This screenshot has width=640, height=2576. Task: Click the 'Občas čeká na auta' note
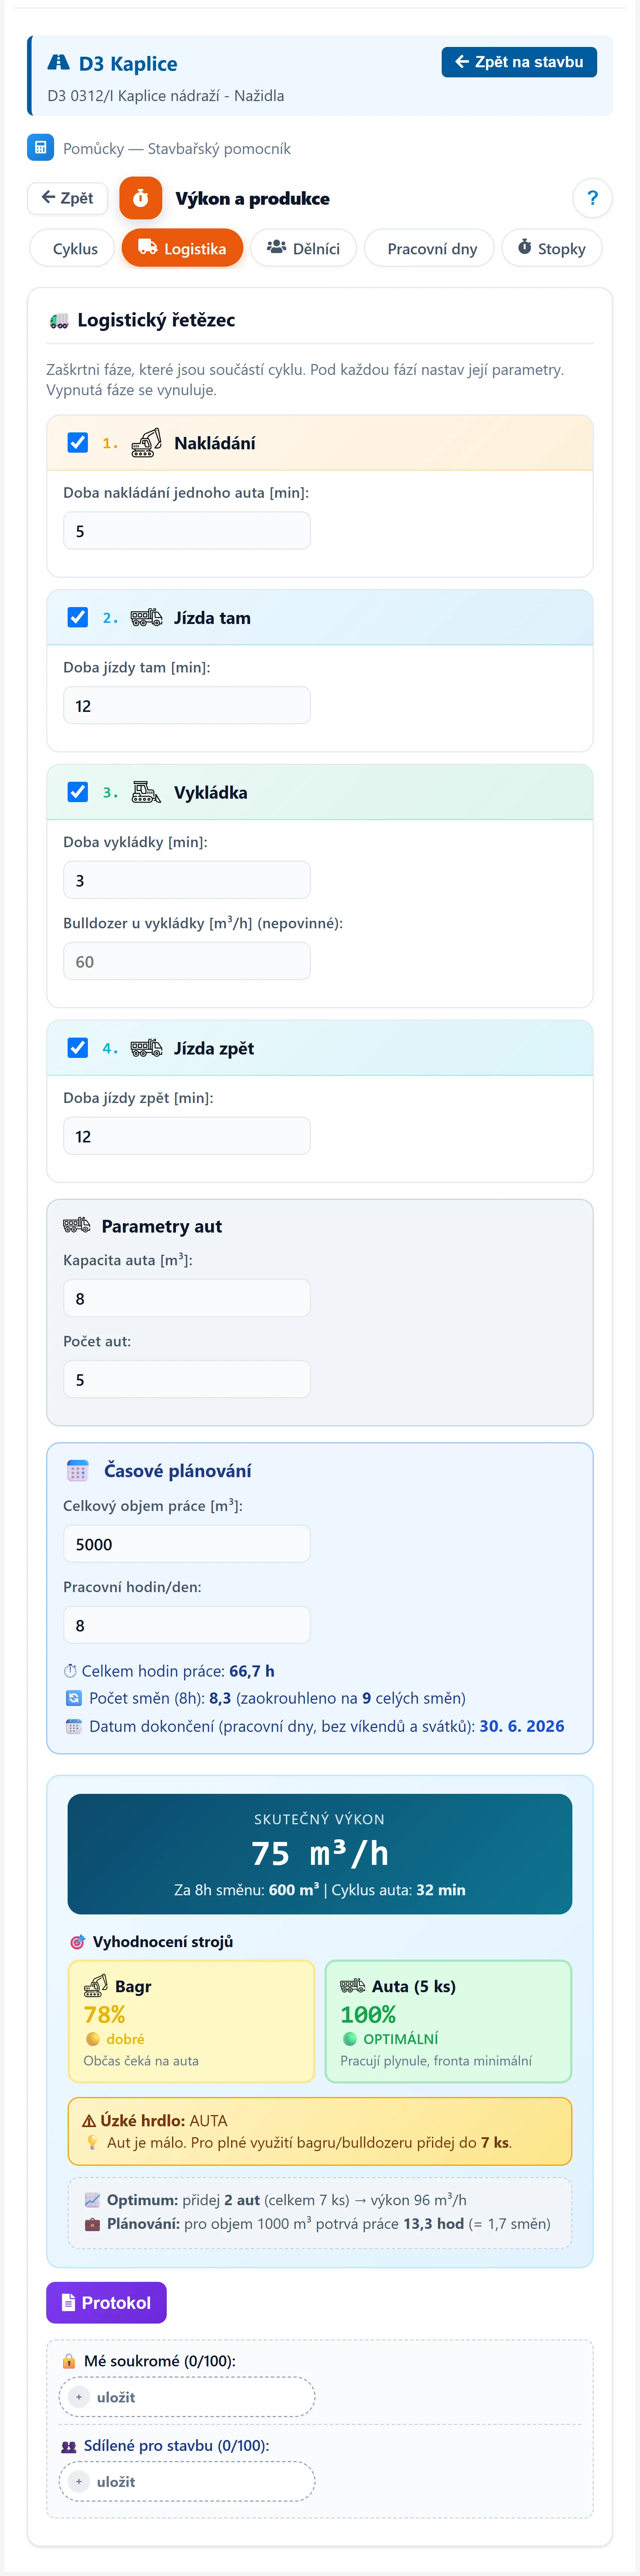point(141,2061)
